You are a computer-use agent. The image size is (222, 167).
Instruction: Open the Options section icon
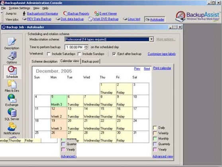coord(12,56)
